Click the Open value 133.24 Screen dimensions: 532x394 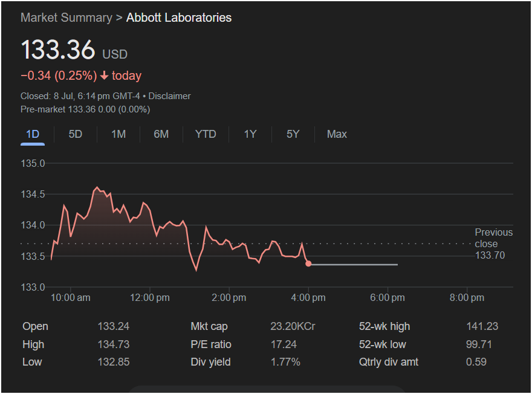113,326
